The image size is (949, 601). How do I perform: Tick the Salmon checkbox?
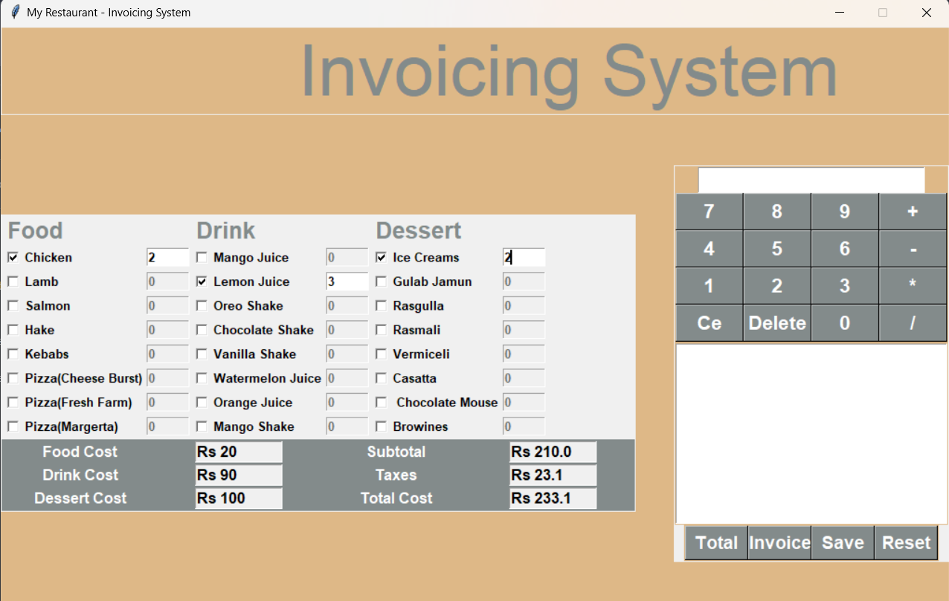click(13, 306)
